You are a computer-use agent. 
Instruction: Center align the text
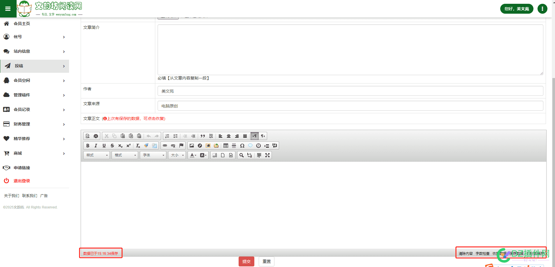229,136
